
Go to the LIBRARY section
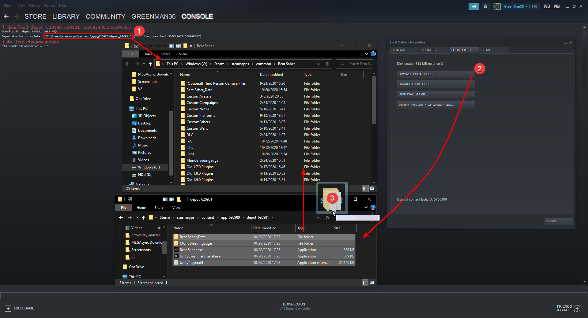(66, 17)
